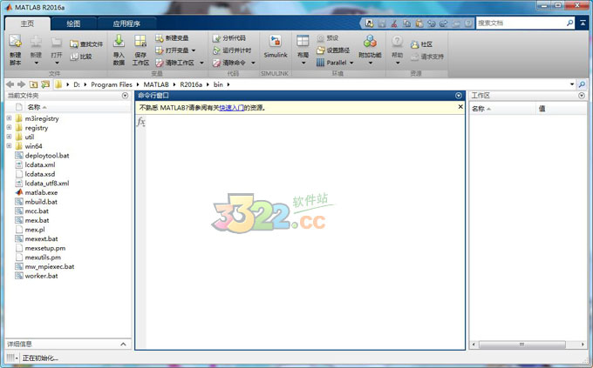Click the Import Data (导入数据) icon
The image size is (593, 368).
coord(119,41)
